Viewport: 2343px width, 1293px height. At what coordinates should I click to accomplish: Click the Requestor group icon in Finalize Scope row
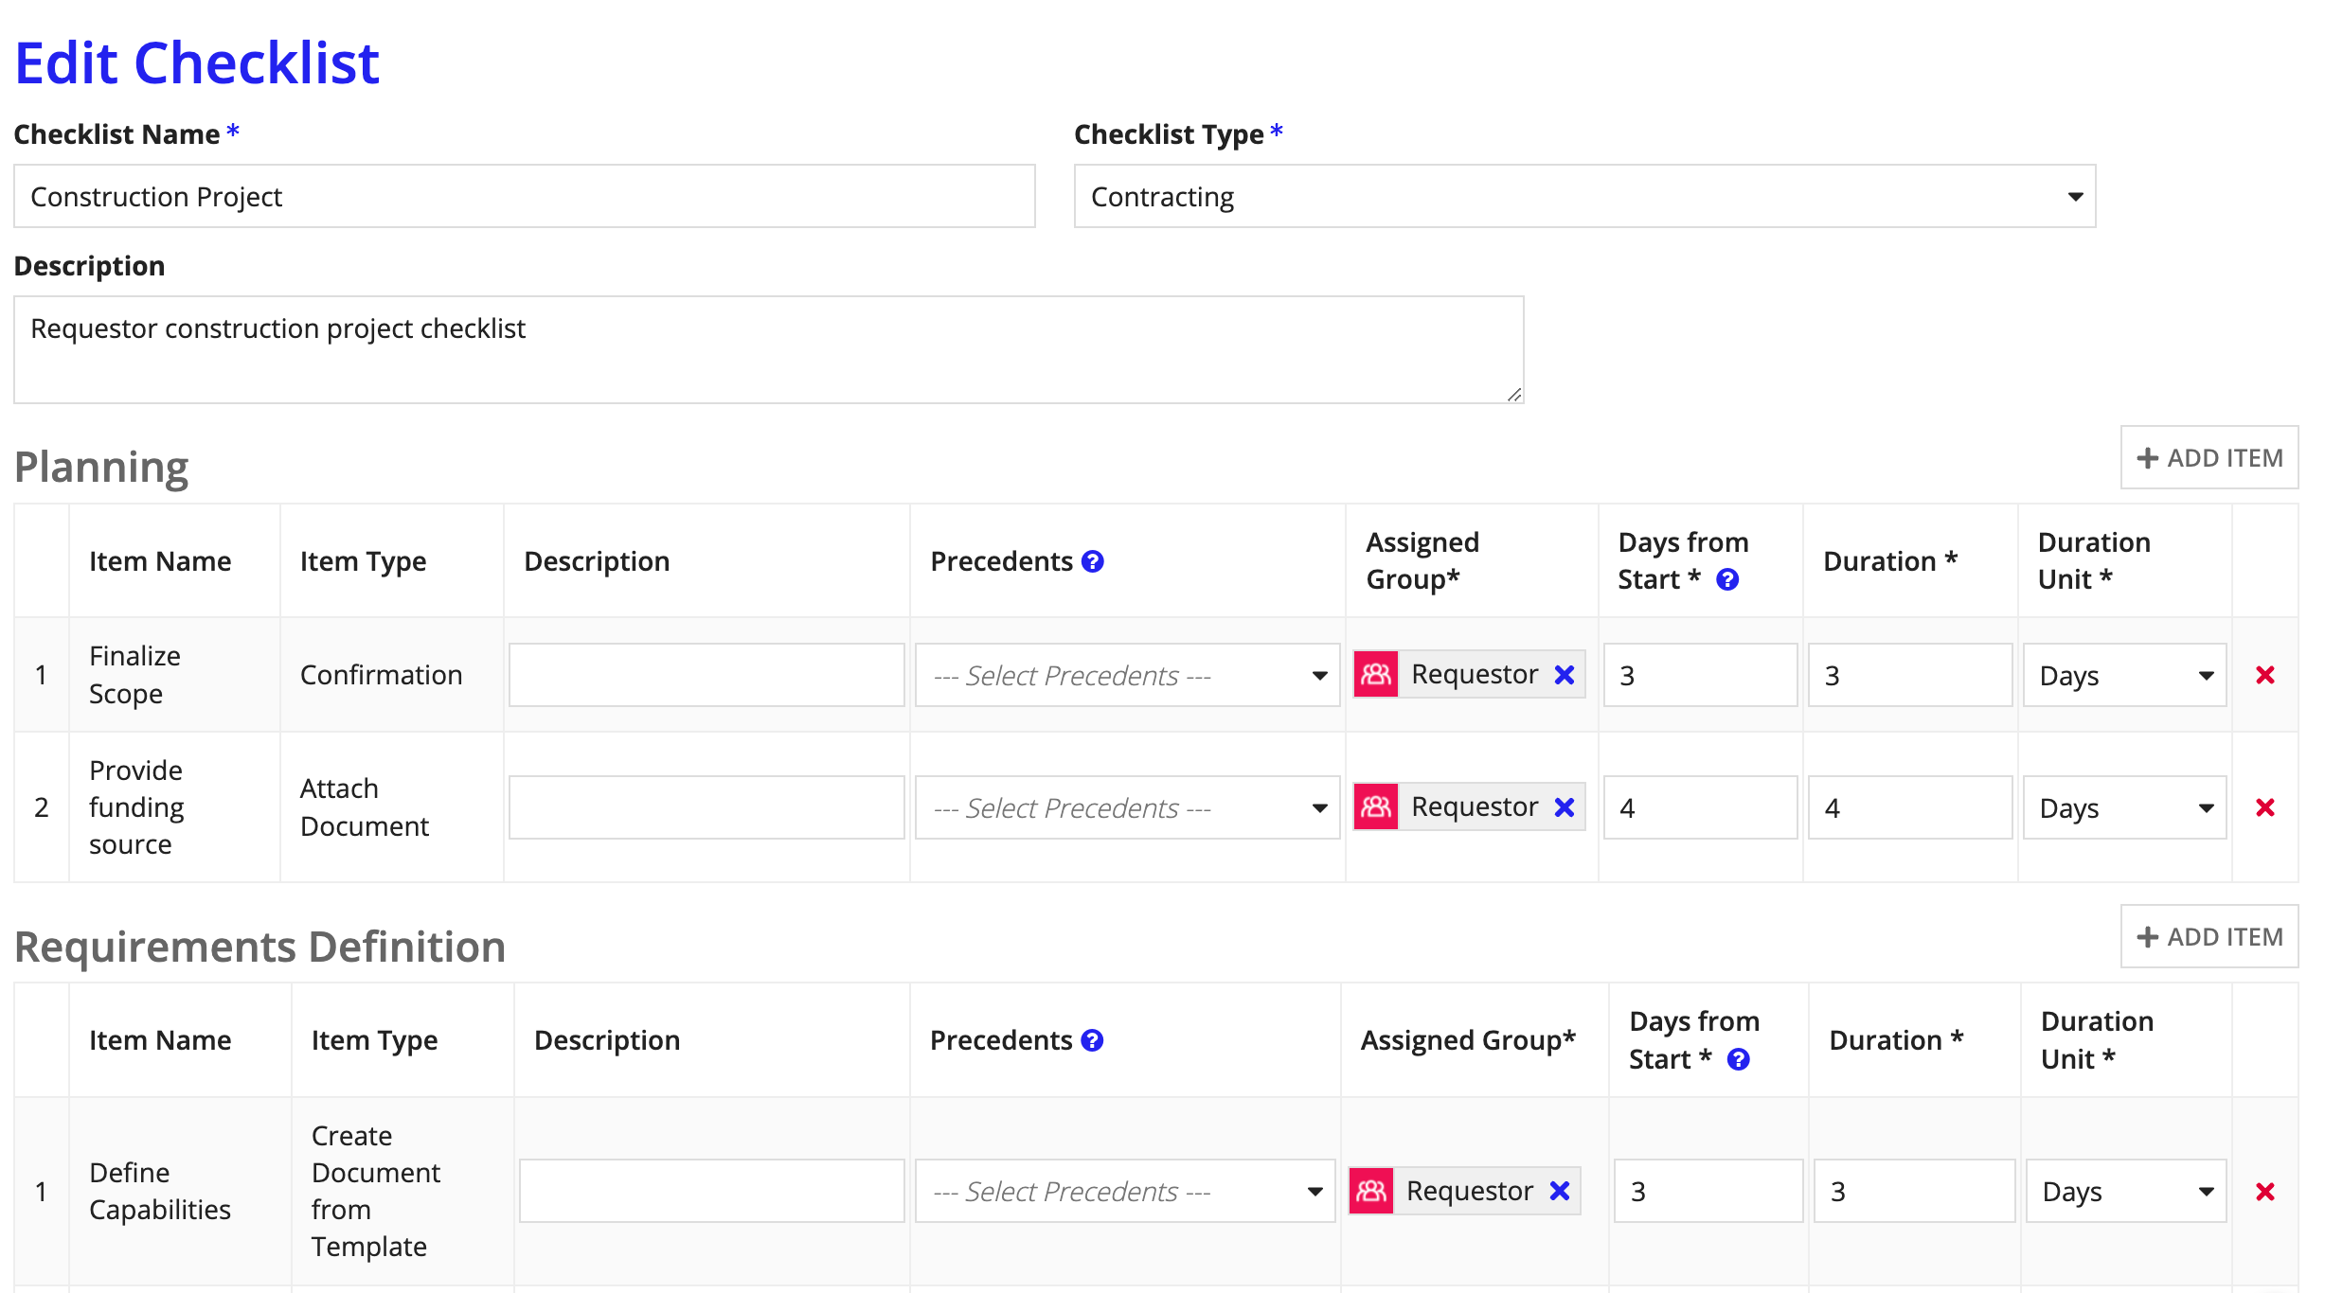[1376, 675]
